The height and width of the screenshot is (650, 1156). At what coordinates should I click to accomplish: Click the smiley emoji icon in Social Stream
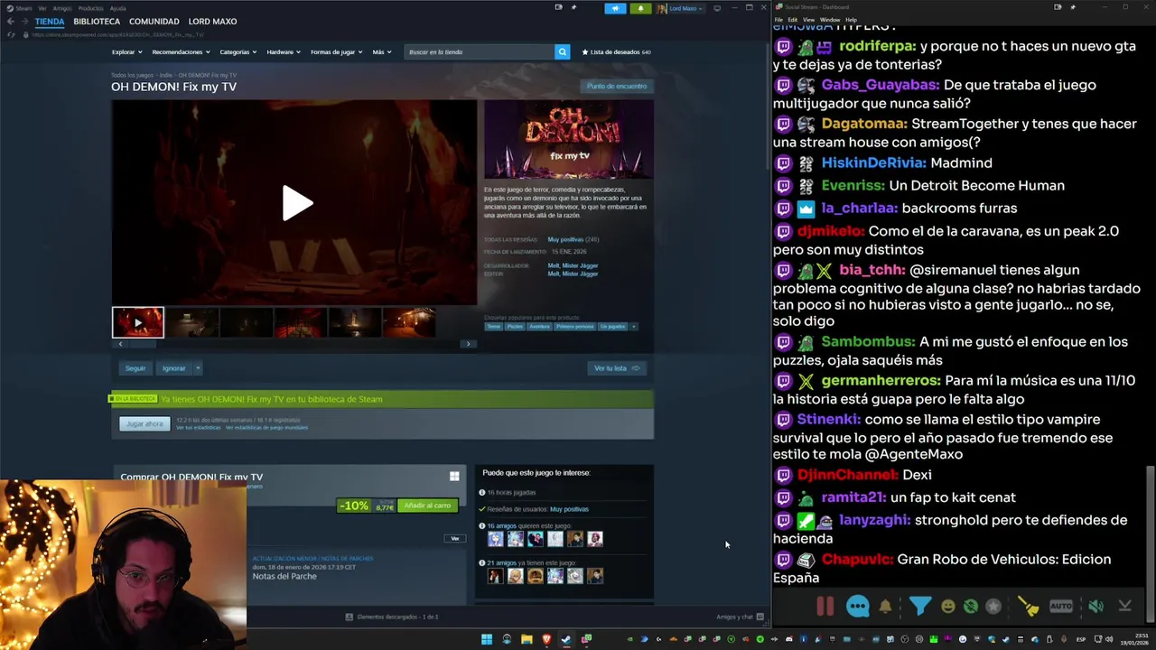(947, 607)
